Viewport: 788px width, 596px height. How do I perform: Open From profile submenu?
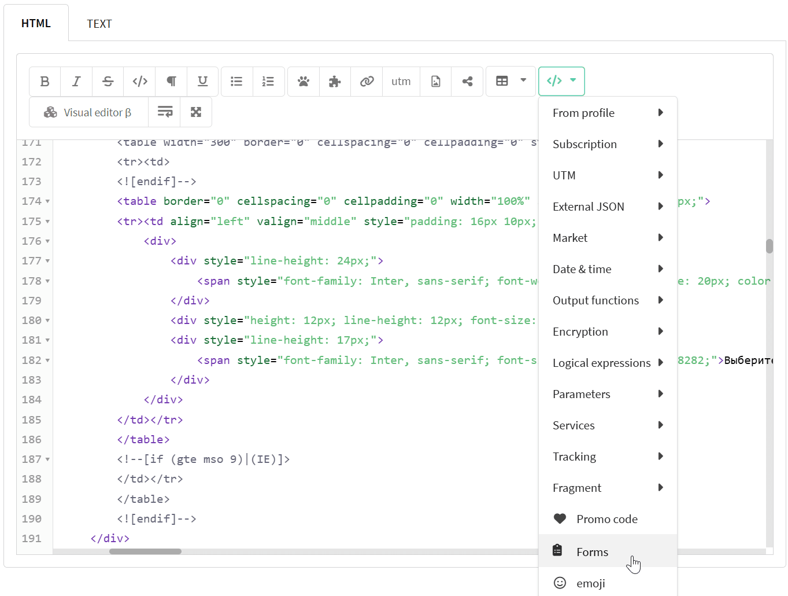(x=608, y=113)
